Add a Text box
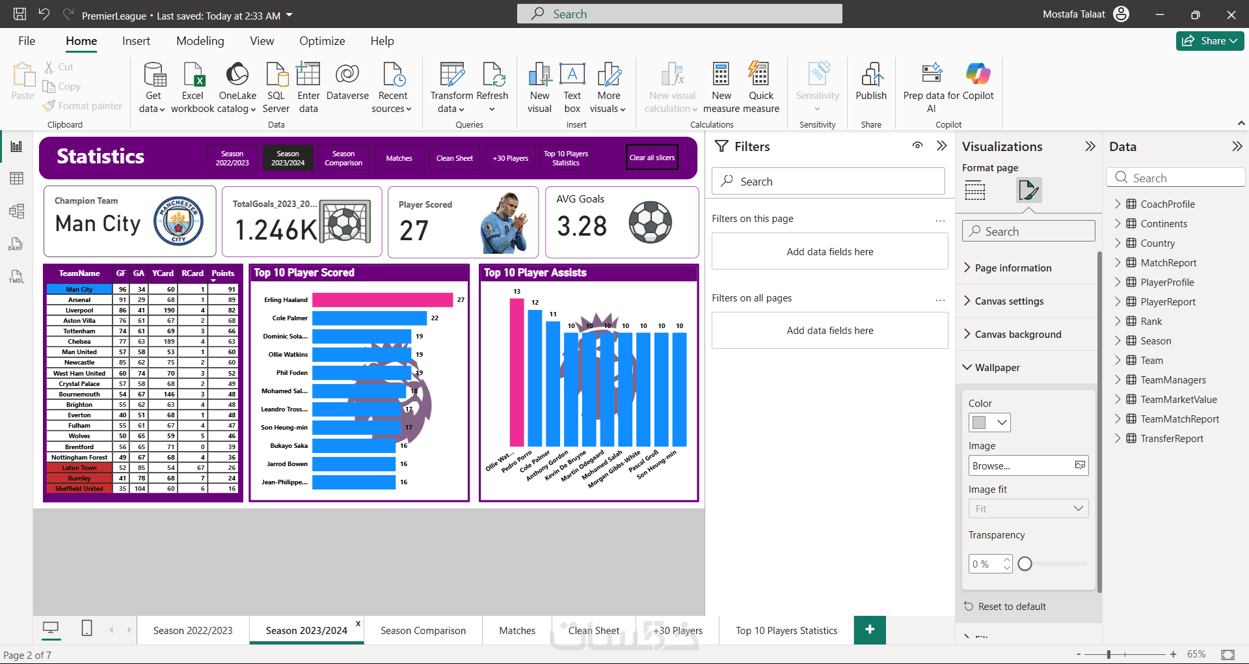The image size is (1249, 664). click(572, 88)
